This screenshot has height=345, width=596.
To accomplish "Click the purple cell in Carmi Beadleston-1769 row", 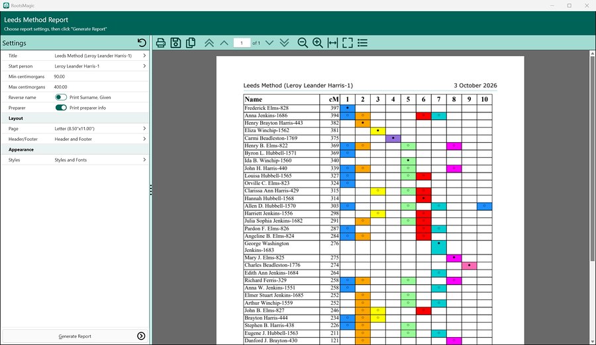I will tap(393, 138).
